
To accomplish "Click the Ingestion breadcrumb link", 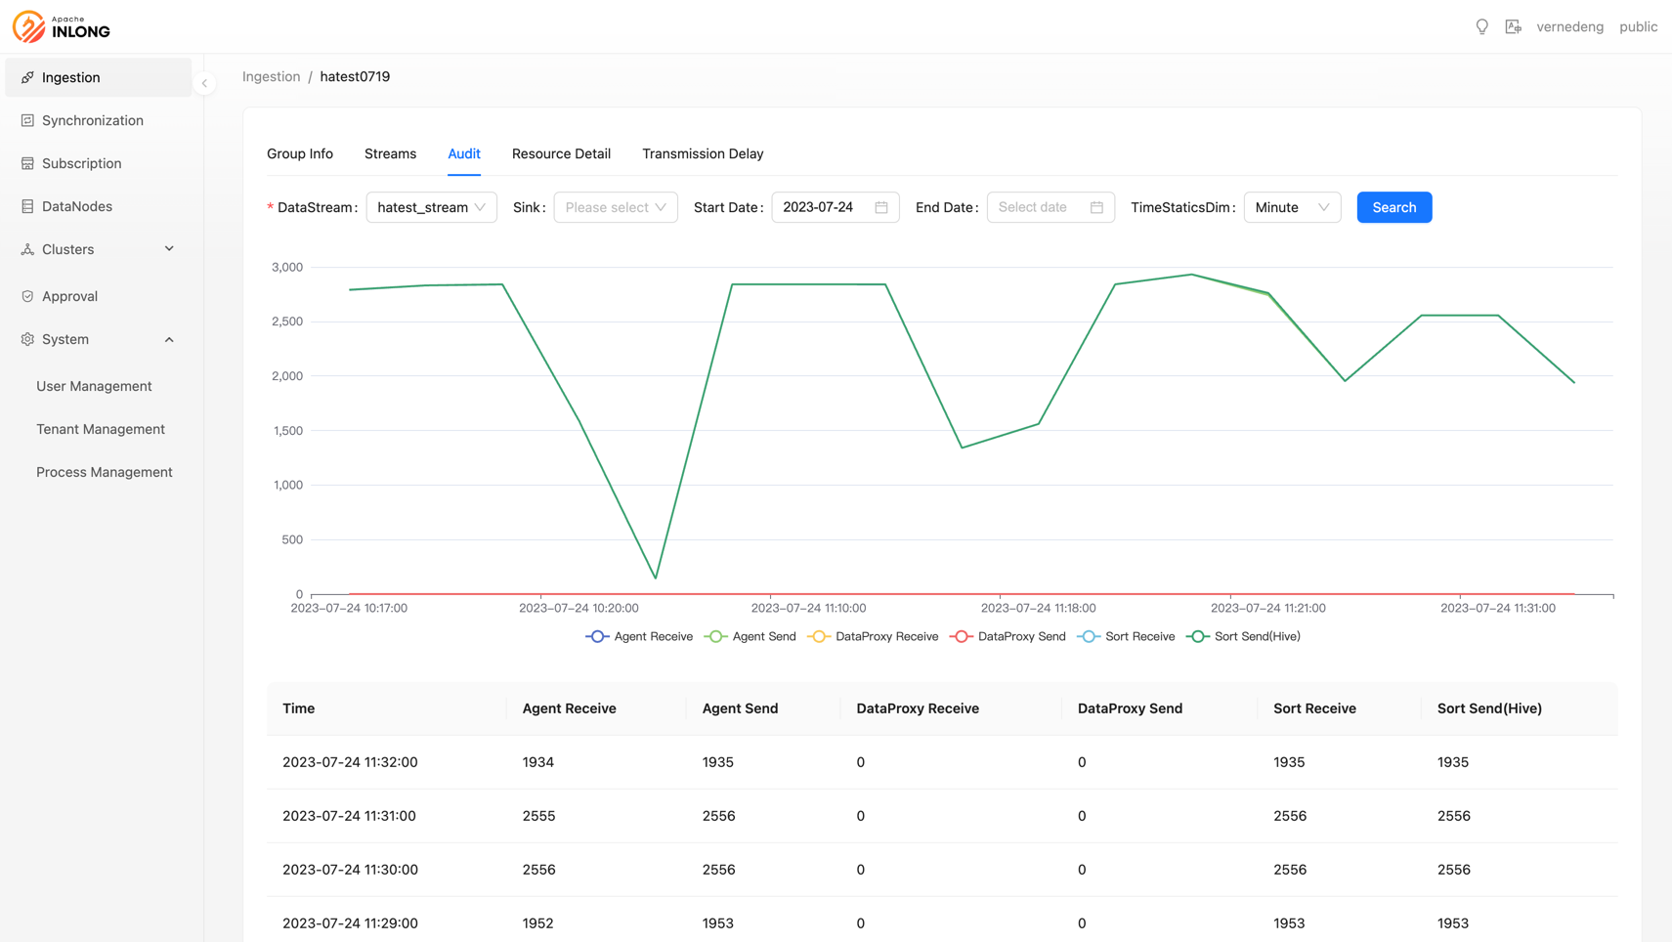I will tap(271, 76).
